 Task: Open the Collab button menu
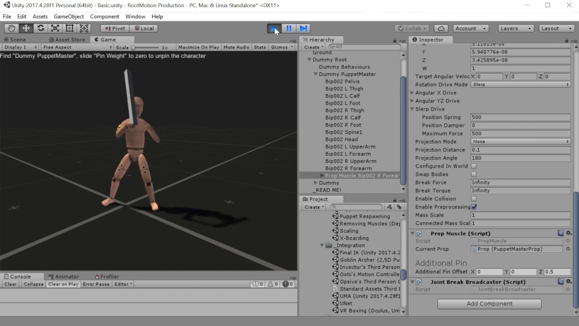(412, 28)
